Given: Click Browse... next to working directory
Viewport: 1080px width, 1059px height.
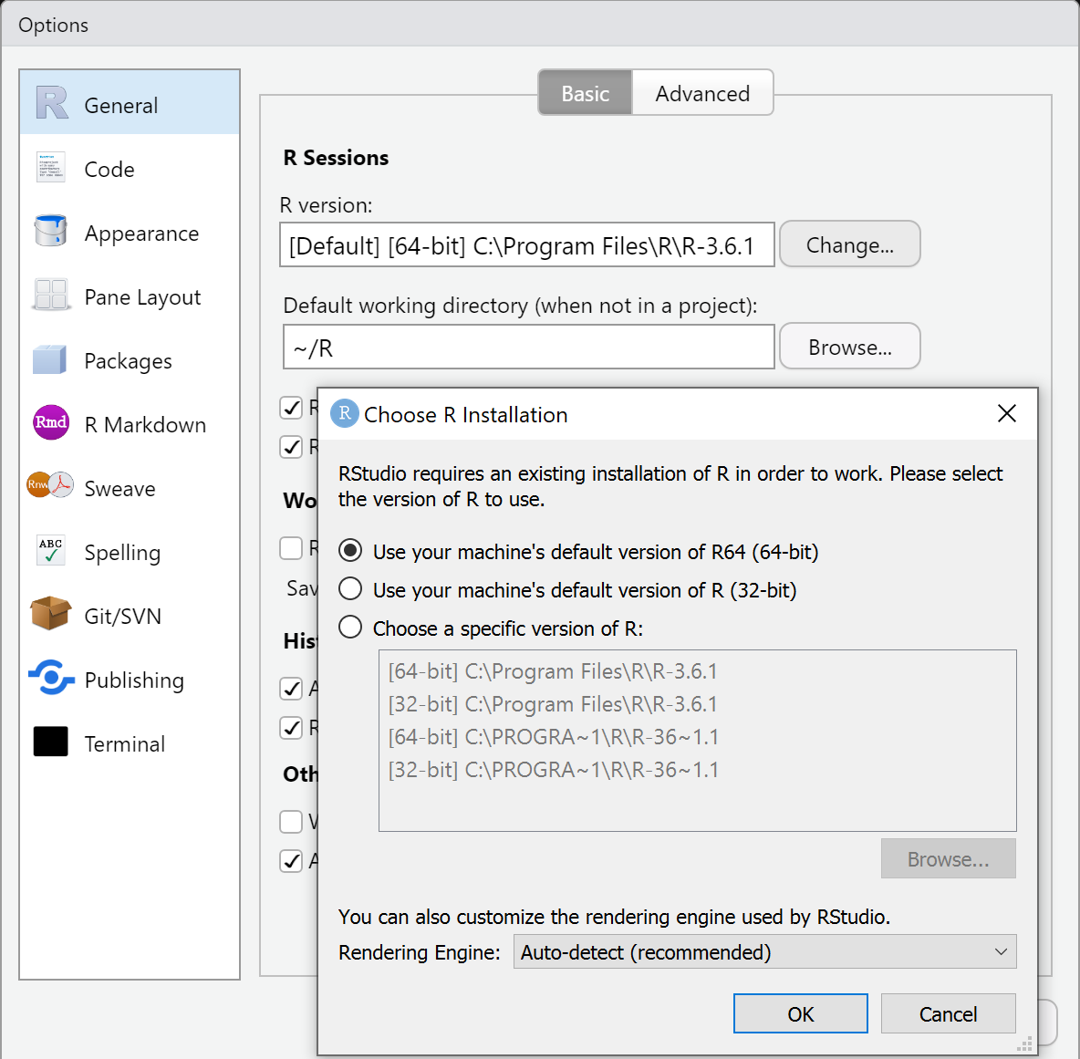Looking at the screenshot, I should tap(850, 347).
